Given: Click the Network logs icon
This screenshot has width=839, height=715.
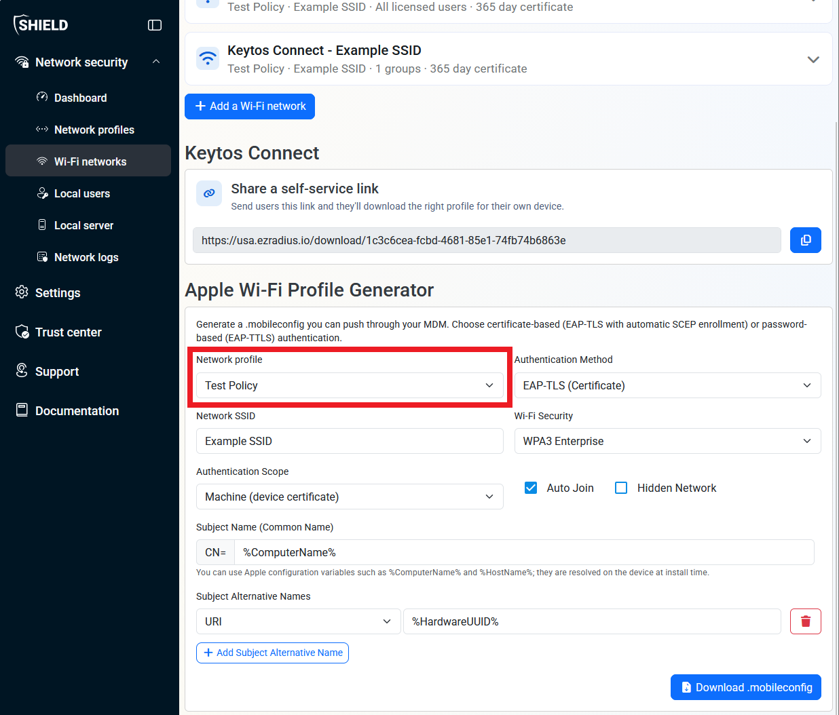Looking at the screenshot, I should pos(42,256).
